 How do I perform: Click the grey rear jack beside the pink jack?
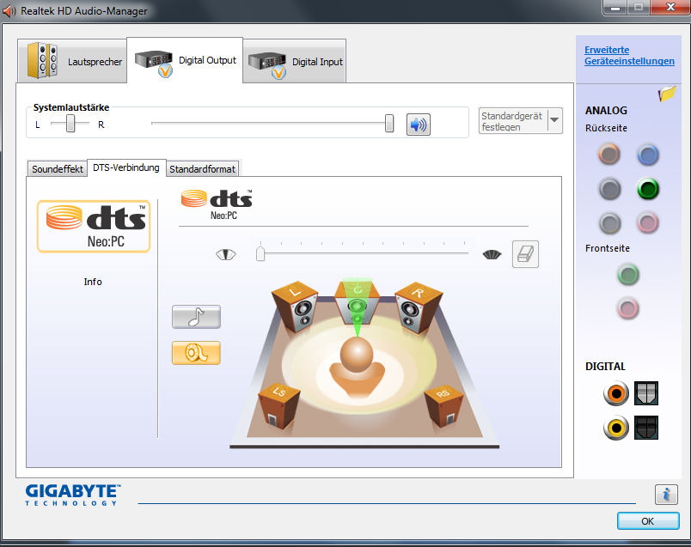(x=610, y=223)
